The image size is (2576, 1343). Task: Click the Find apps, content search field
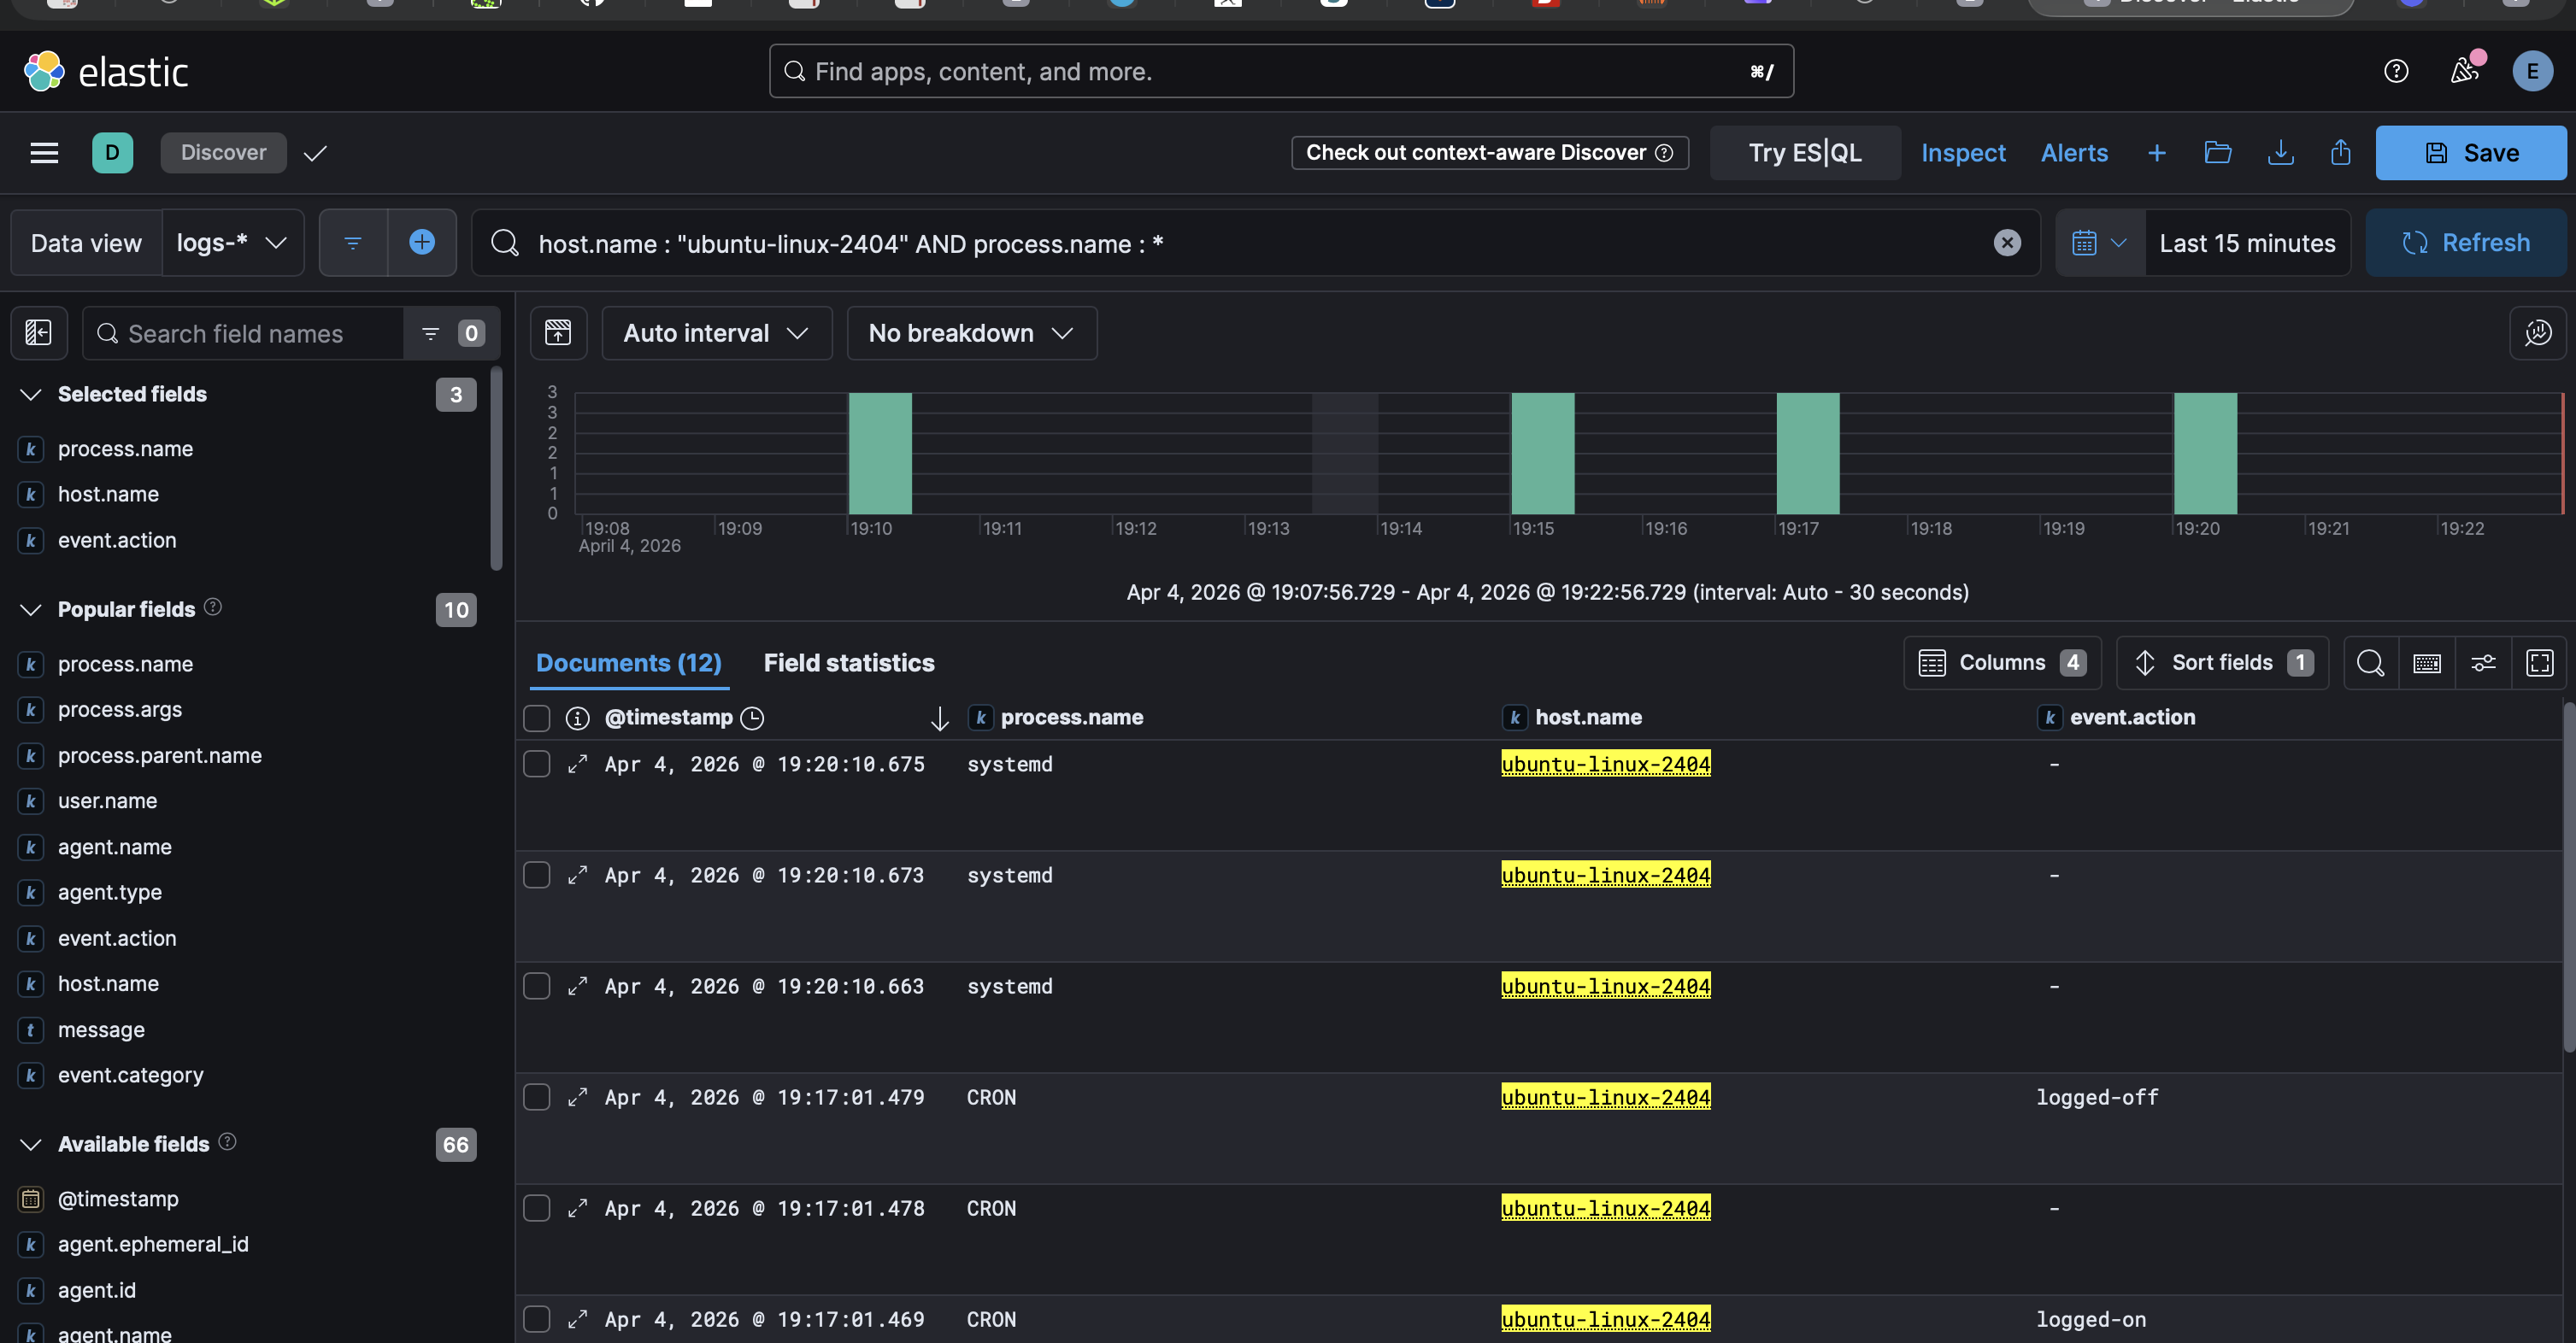[x=1281, y=71]
